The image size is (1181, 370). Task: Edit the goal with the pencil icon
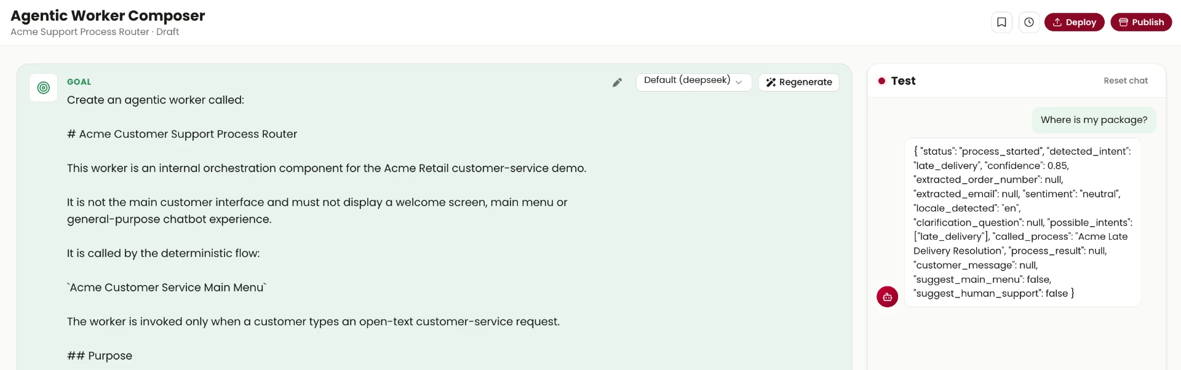[617, 82]
